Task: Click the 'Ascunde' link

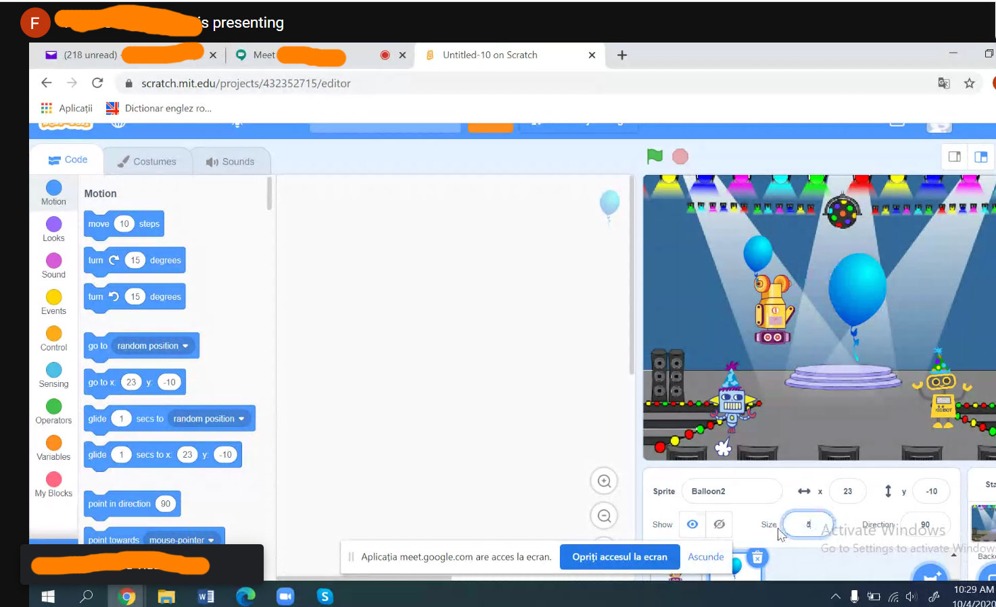Action: click(x=705, y=557)
